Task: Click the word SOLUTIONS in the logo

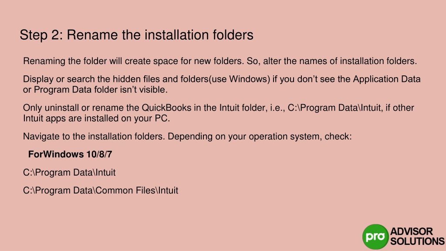Action: click(x=417, y=241)
